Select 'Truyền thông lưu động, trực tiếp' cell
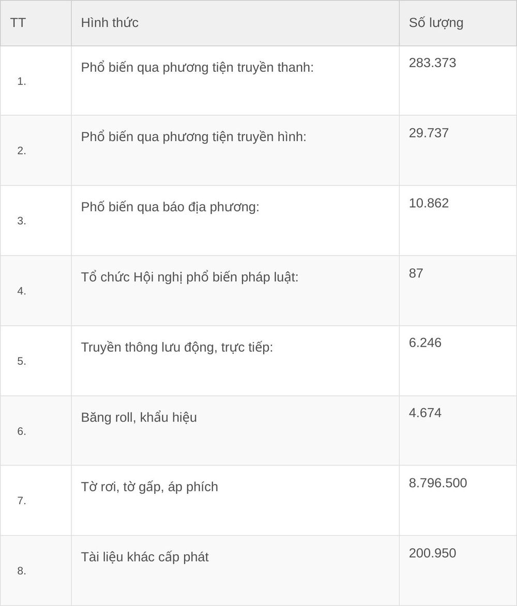 235,361
